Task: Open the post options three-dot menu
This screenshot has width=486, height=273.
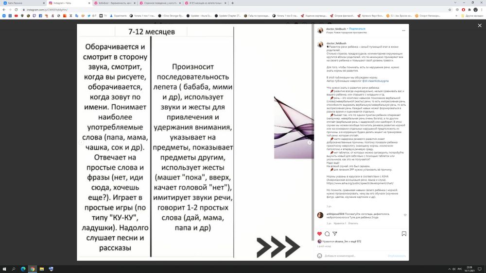Action: point(403,30)
